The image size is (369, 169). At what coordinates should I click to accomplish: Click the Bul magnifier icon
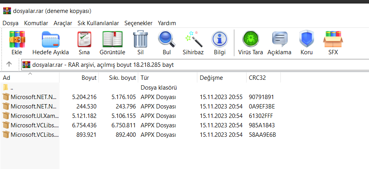(166, 40)
